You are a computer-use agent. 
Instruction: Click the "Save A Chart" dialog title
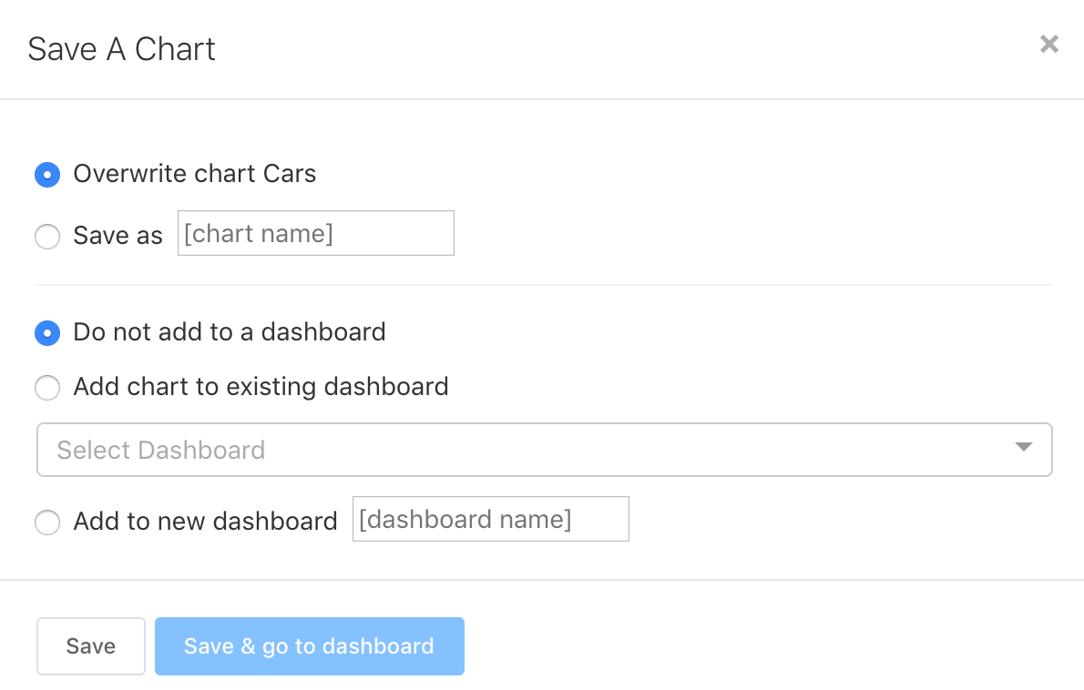click(x=121, y=49)
